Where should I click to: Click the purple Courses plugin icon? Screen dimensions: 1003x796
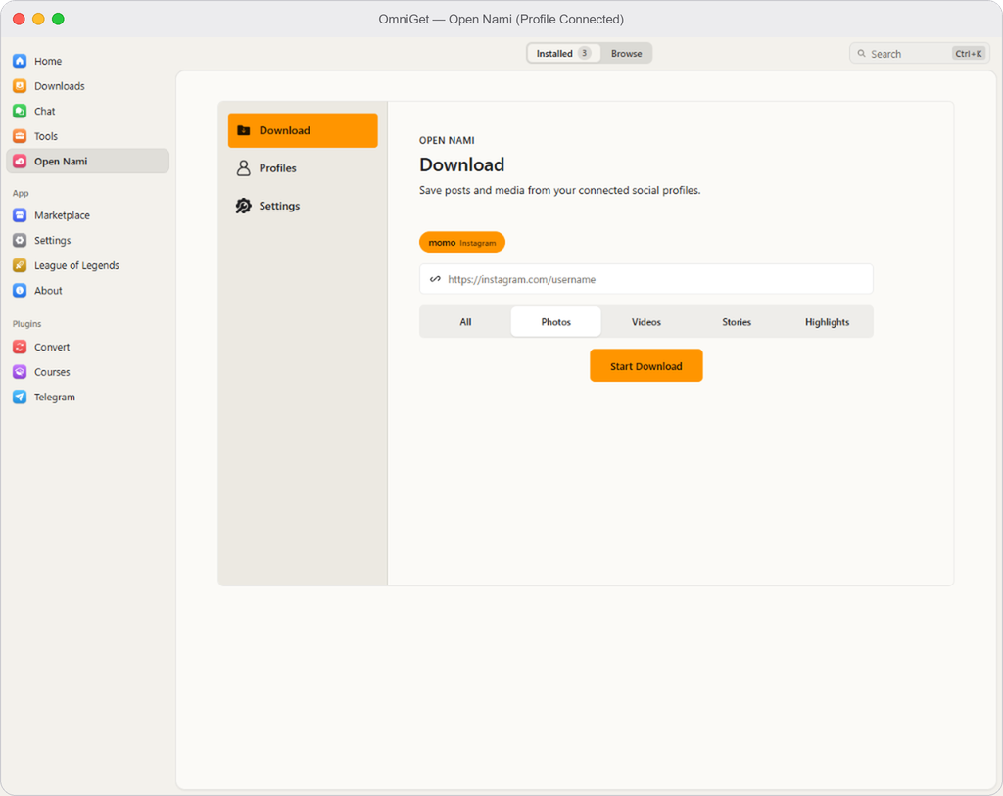pos(20,371)
